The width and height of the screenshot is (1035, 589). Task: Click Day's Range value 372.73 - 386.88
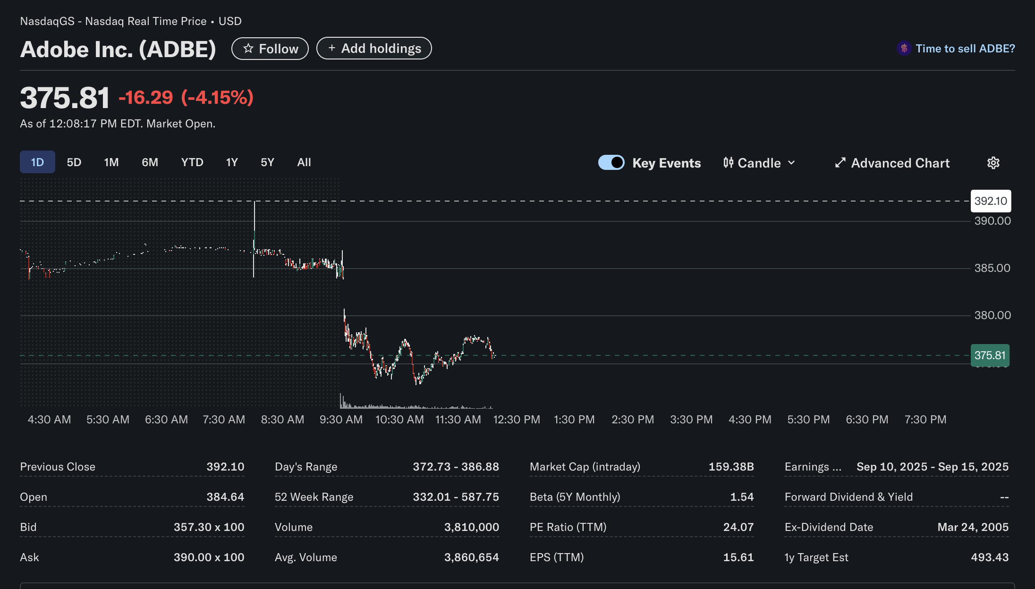click(456, 467)
